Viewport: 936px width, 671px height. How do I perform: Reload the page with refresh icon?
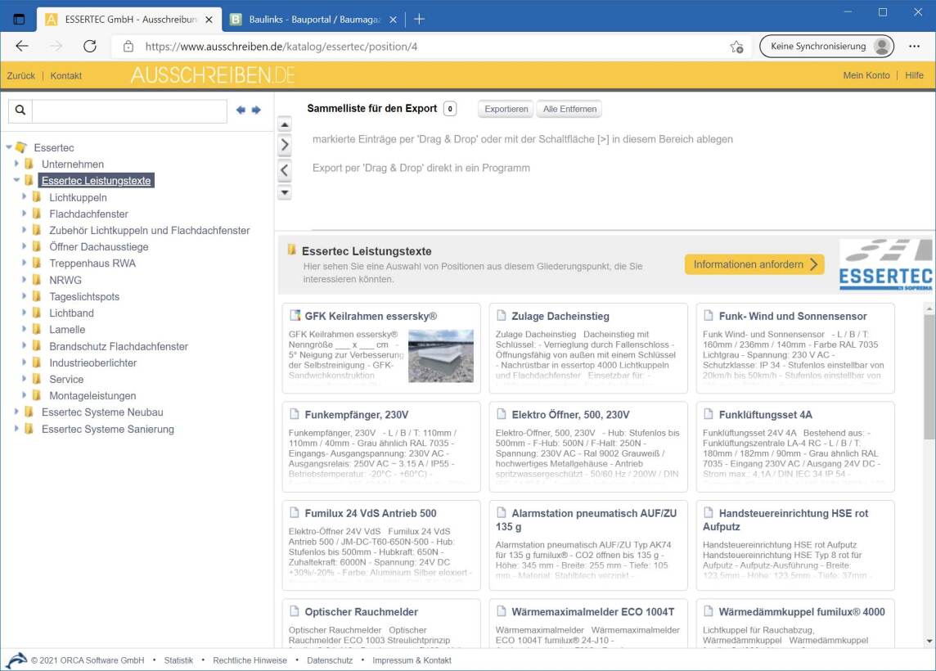click(90, 46)
